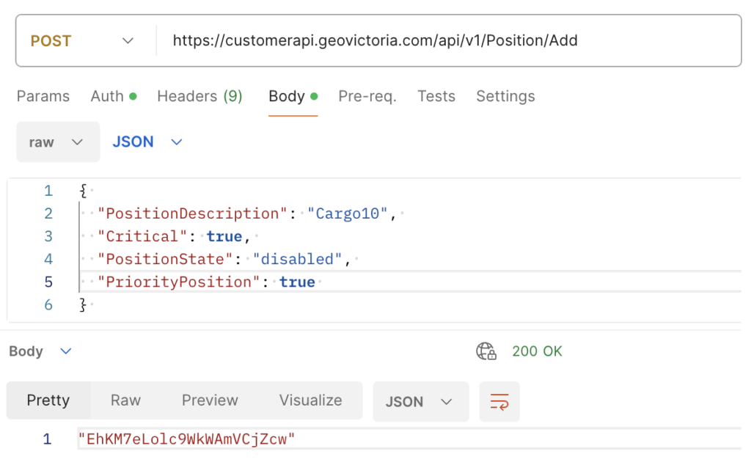Show the Raw response view
The width and height of the screenshot is (751, 465).
[x=125, y=400]
